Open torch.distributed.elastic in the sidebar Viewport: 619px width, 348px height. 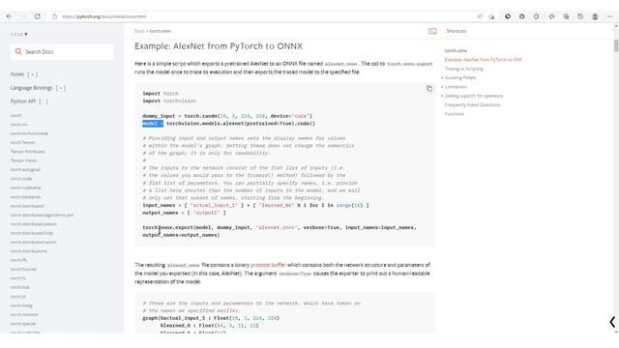click(x=34, y=224)
